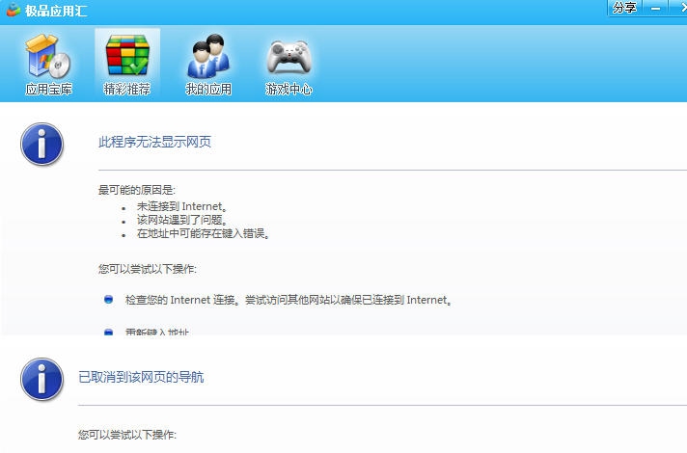Open 我的应用 two-people icon
The width and height of the screenshot is (687, 453).
(x=208, y=56)
